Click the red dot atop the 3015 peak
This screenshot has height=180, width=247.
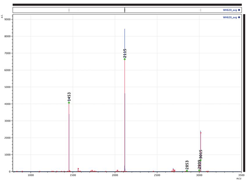click(x=201, y=133)
